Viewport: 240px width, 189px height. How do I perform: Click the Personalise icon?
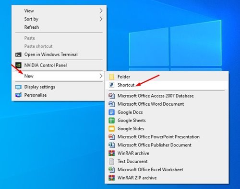point(18,95)
